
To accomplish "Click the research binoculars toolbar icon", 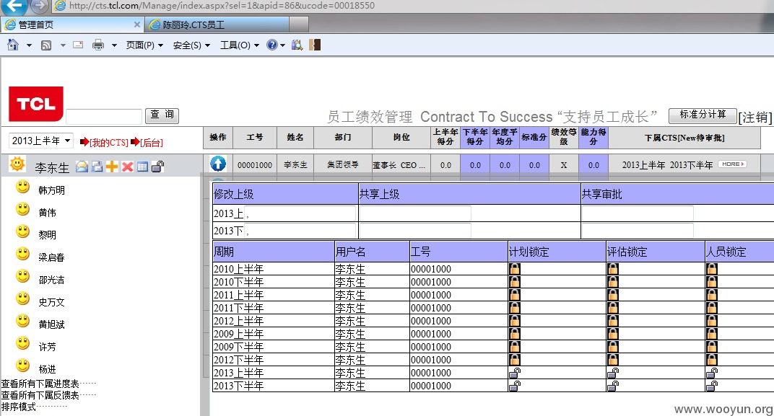I will point(297,45).
